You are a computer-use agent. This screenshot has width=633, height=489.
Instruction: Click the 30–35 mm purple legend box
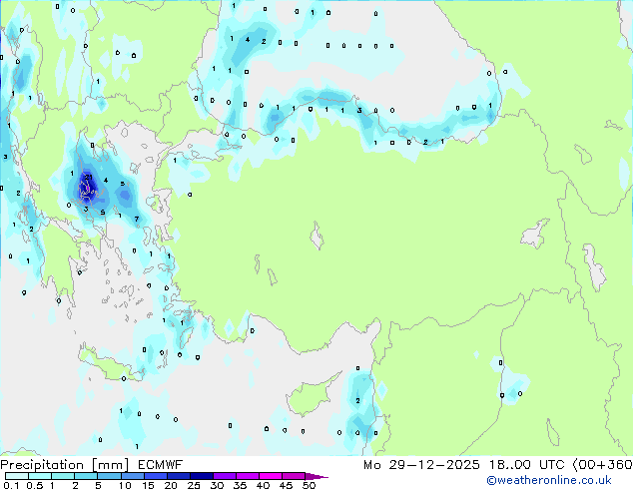pyautogui.click(x=224, y=476)
